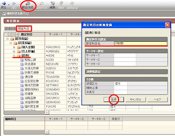The image size is (175, 136).
Task: Click the 登録 button
Action: tap(114, 100)
